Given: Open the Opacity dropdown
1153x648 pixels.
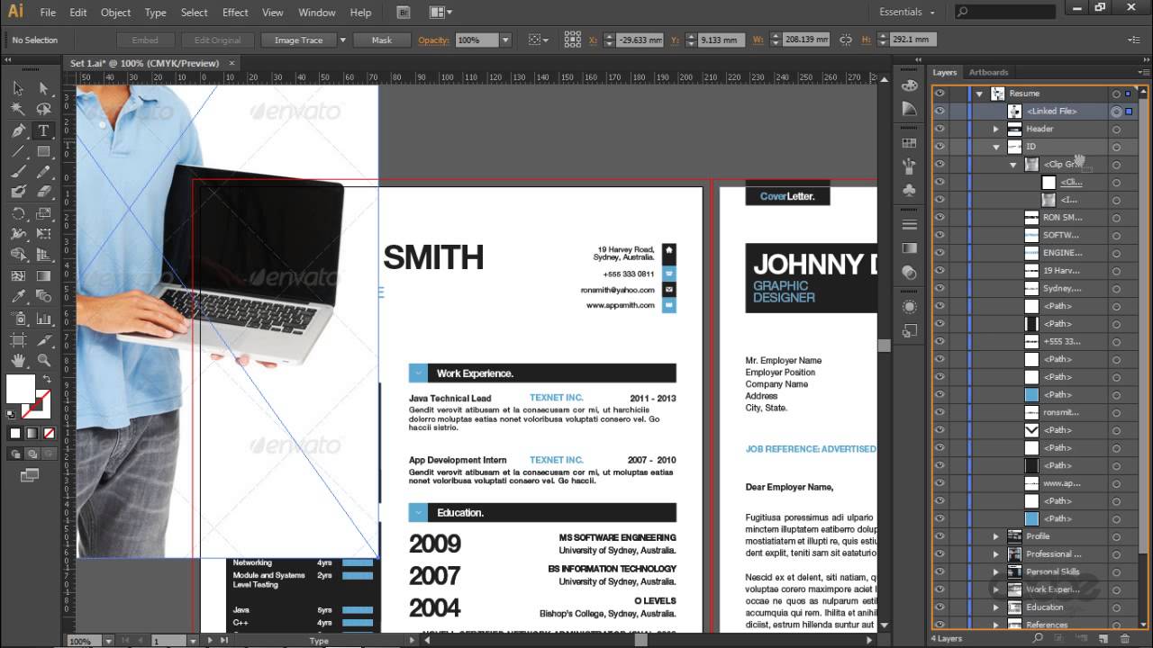Looking at the screenshot, I should 505,40.
